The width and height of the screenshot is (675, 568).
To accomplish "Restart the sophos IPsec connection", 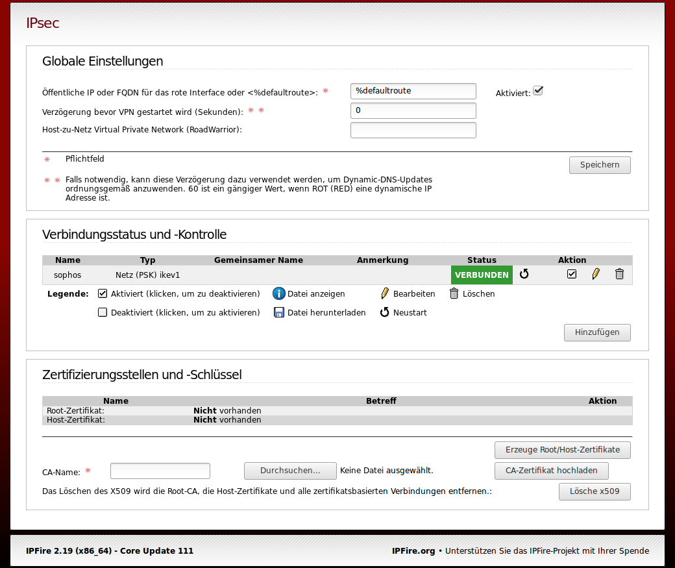I will coord(524,274).
